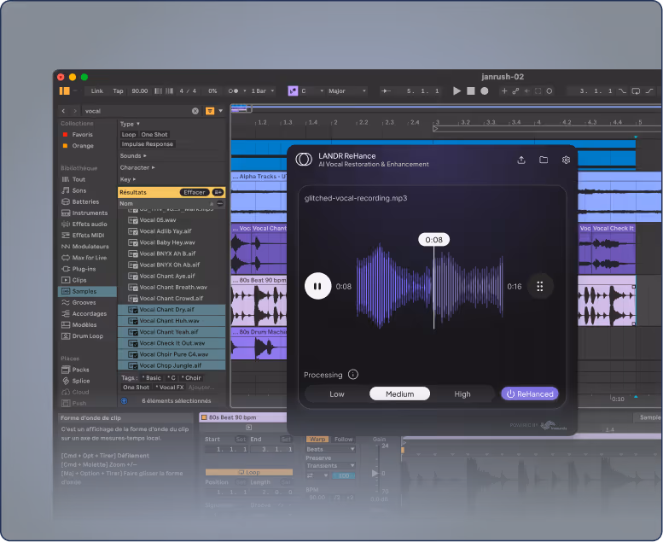Click the arrangement record button
This screenshot has width=663, height=542.
[x=485, y=91]
